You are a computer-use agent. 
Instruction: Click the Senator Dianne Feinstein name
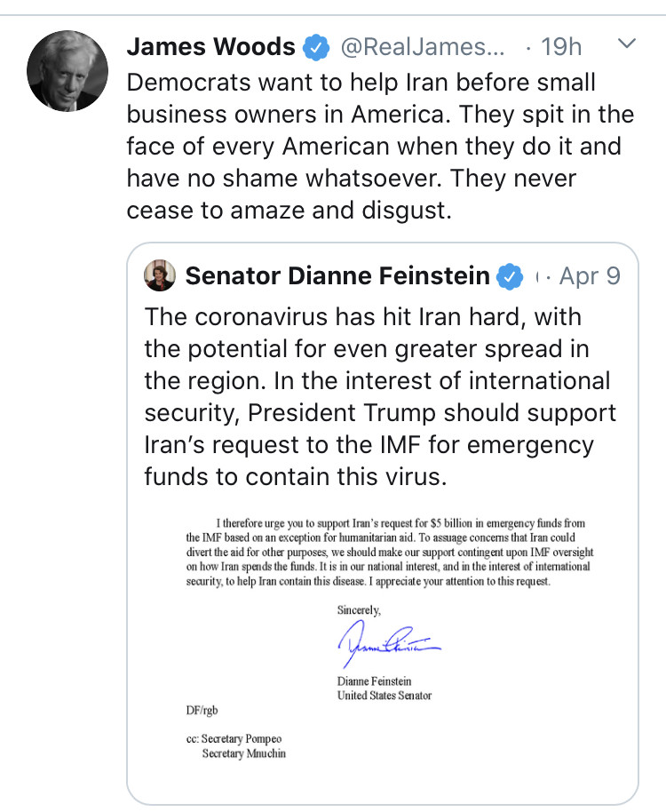coord(337,276)
